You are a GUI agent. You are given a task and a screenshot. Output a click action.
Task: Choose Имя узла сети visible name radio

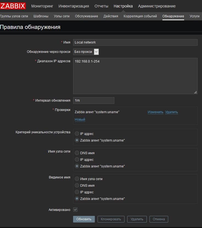pyautogui.click(x=77, y=179)
